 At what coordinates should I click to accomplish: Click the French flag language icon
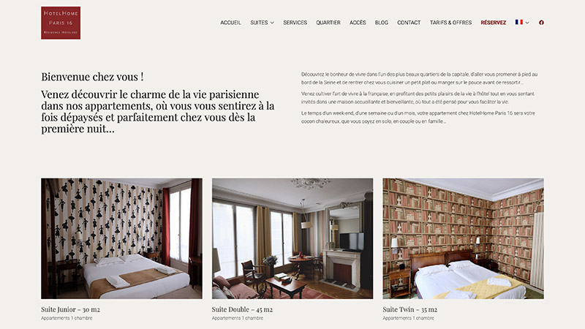click(x=519, y=22)
